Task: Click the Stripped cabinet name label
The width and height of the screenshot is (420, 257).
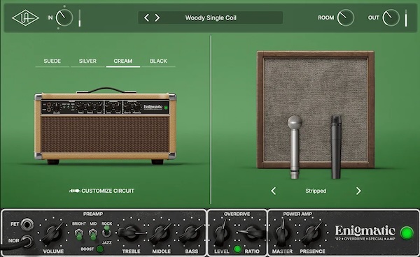Action: click(x=316, y=191)
